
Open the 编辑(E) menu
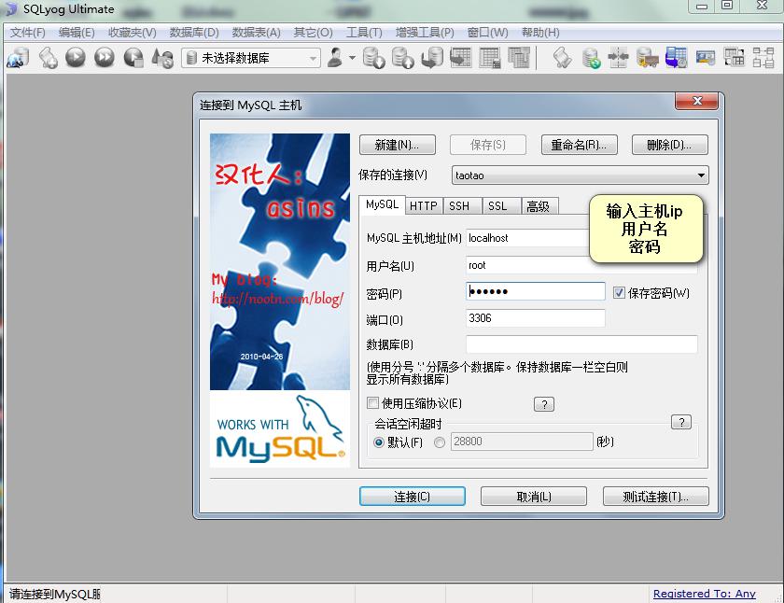coord(77,33)
